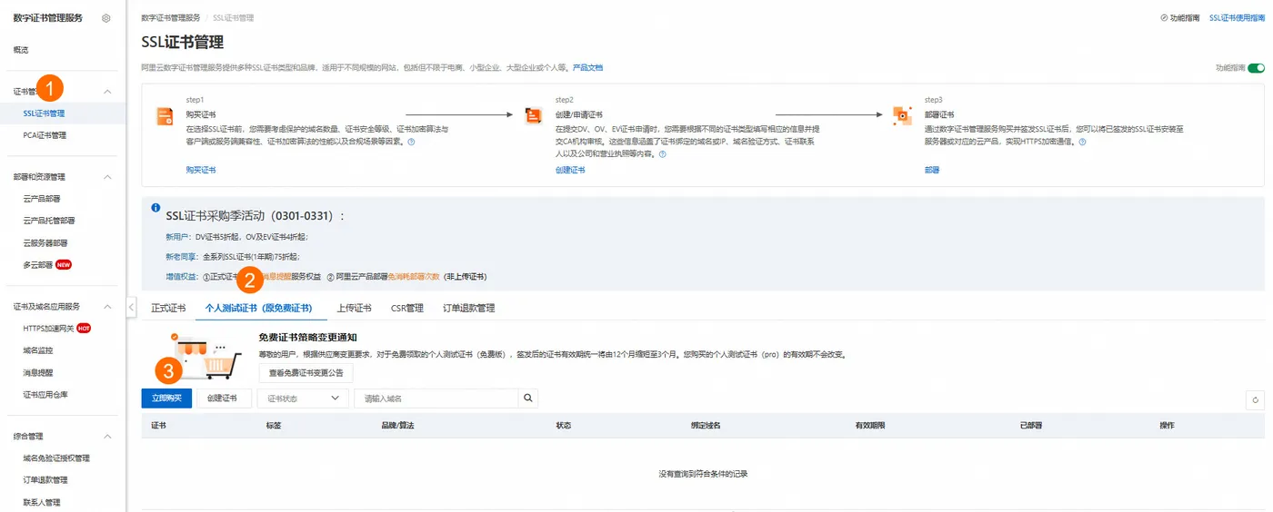Viewport: 1273px width, 512px height.
Task: Click the magnifier search icon next to domain input
Action: pos(528,399)
